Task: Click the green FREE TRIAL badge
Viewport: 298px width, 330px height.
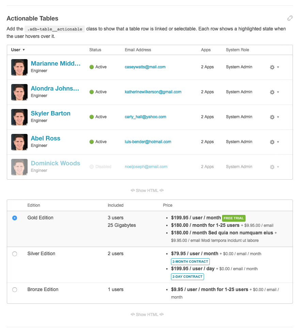Action: pos(234,218)
